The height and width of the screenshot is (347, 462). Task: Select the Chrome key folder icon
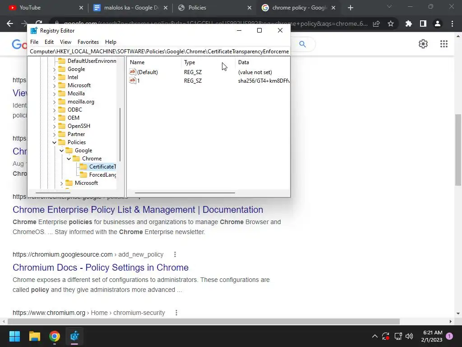coord(76,159)
